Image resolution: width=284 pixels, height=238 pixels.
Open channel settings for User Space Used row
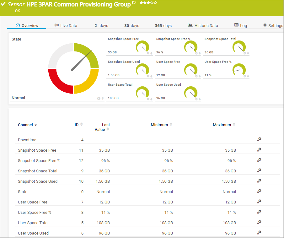pos(259,233)
